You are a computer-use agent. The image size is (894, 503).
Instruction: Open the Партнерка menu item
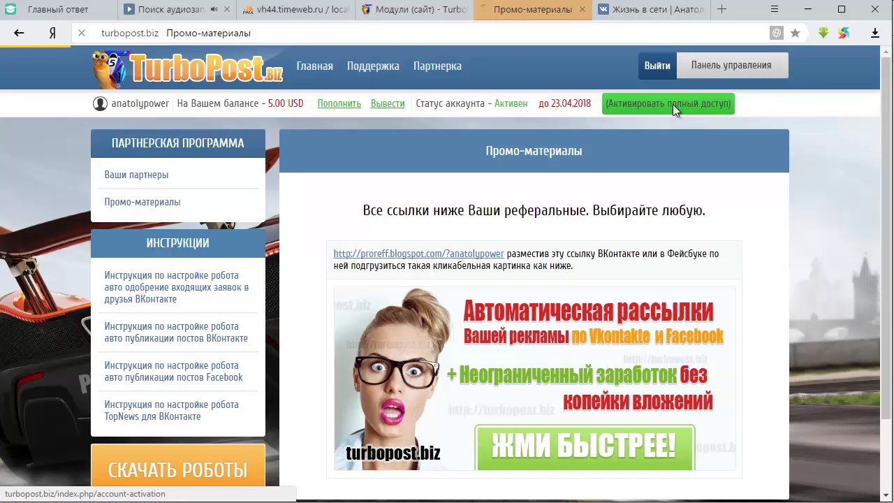(437, 66)
